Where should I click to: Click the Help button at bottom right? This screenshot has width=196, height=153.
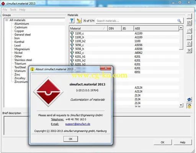183,142
